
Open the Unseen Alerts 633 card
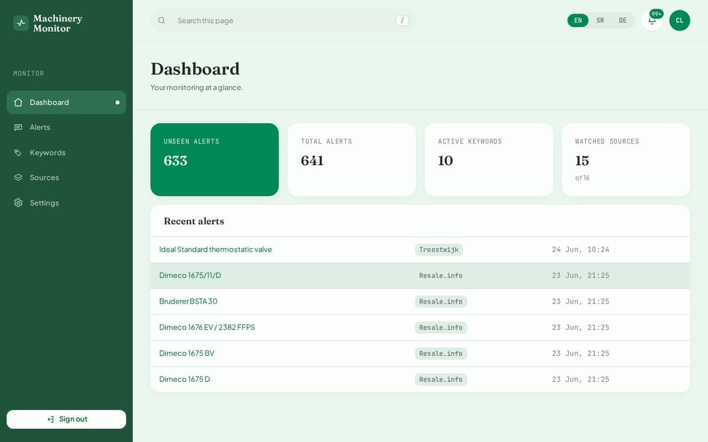click(215, 160)
